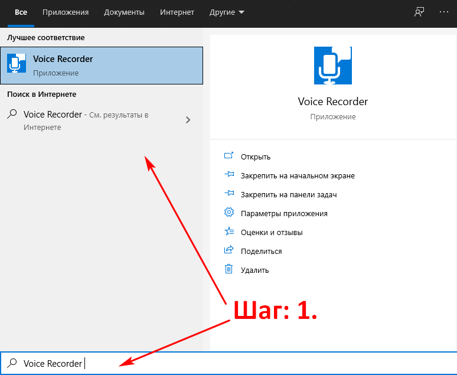
Task: Click the Поиск в Интернете heading
Action: tap(42, 94)
